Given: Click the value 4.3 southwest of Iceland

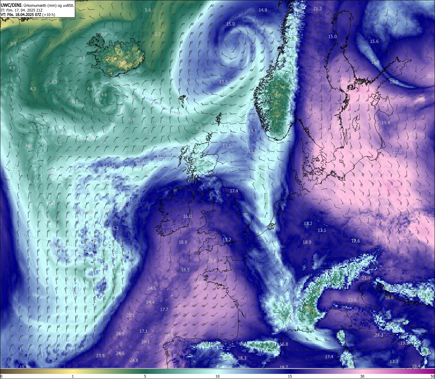Looking at the screenshot, I should point(33,89).
